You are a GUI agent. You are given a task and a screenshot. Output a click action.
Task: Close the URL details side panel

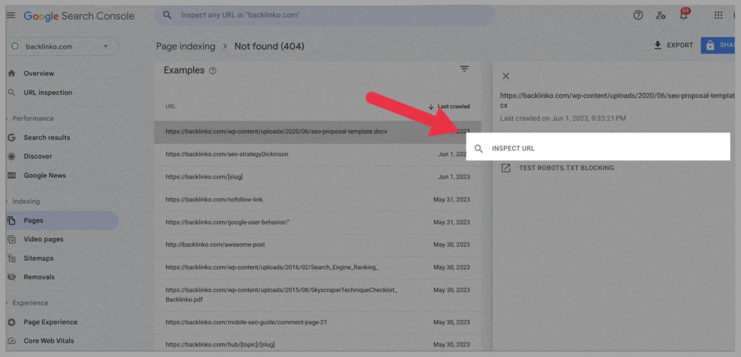(505, 76)
